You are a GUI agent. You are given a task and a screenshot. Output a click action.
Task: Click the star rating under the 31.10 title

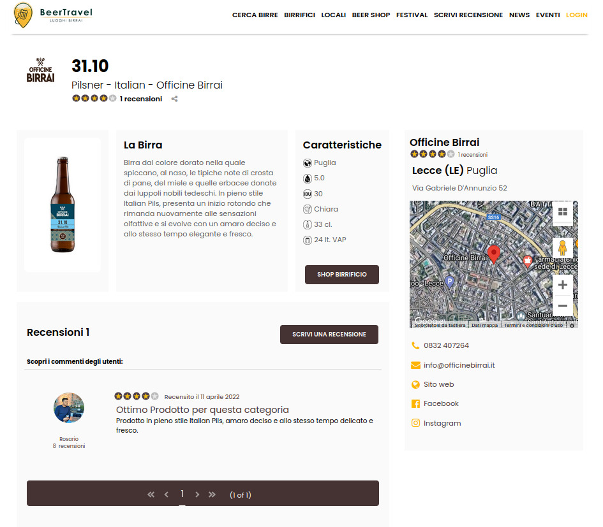click(x=94, y=98)
